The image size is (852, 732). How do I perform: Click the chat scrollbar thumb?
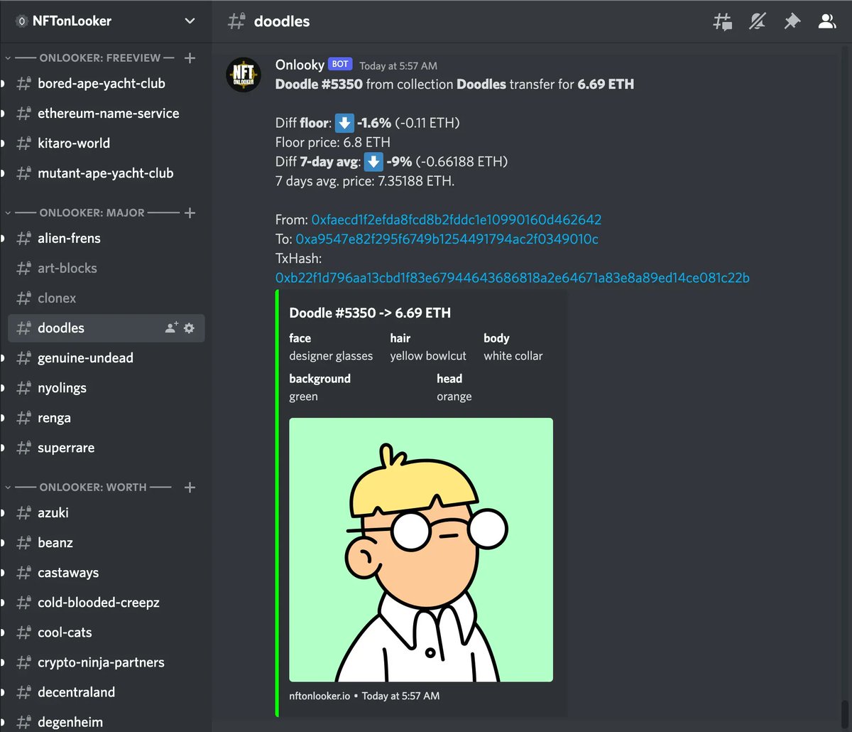tap(845, 714)
